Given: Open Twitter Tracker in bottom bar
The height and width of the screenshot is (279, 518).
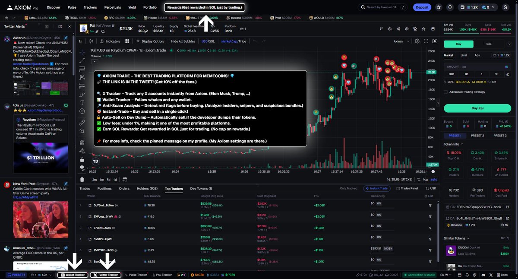Looking at the screenshot, I should 105,275.
